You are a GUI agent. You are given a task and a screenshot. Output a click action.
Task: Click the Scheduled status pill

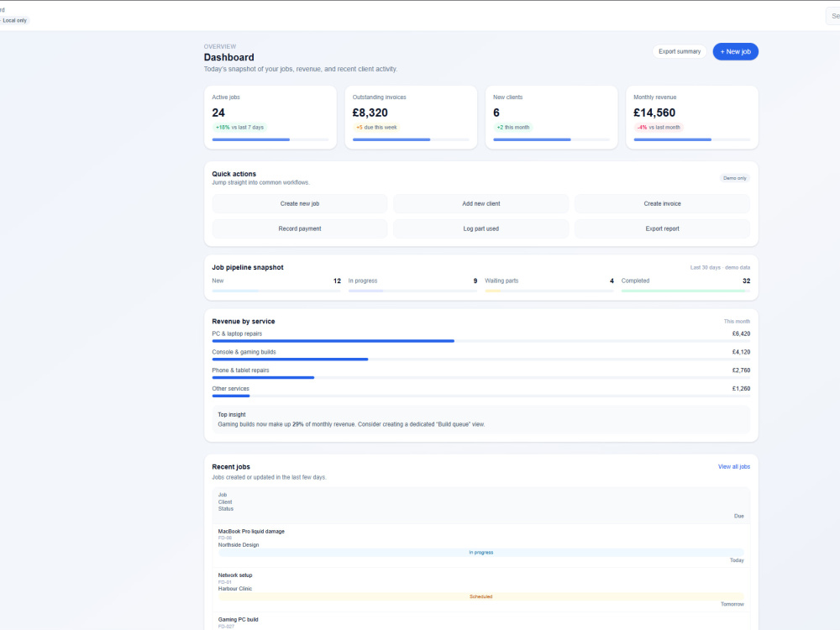coord(481,596)
